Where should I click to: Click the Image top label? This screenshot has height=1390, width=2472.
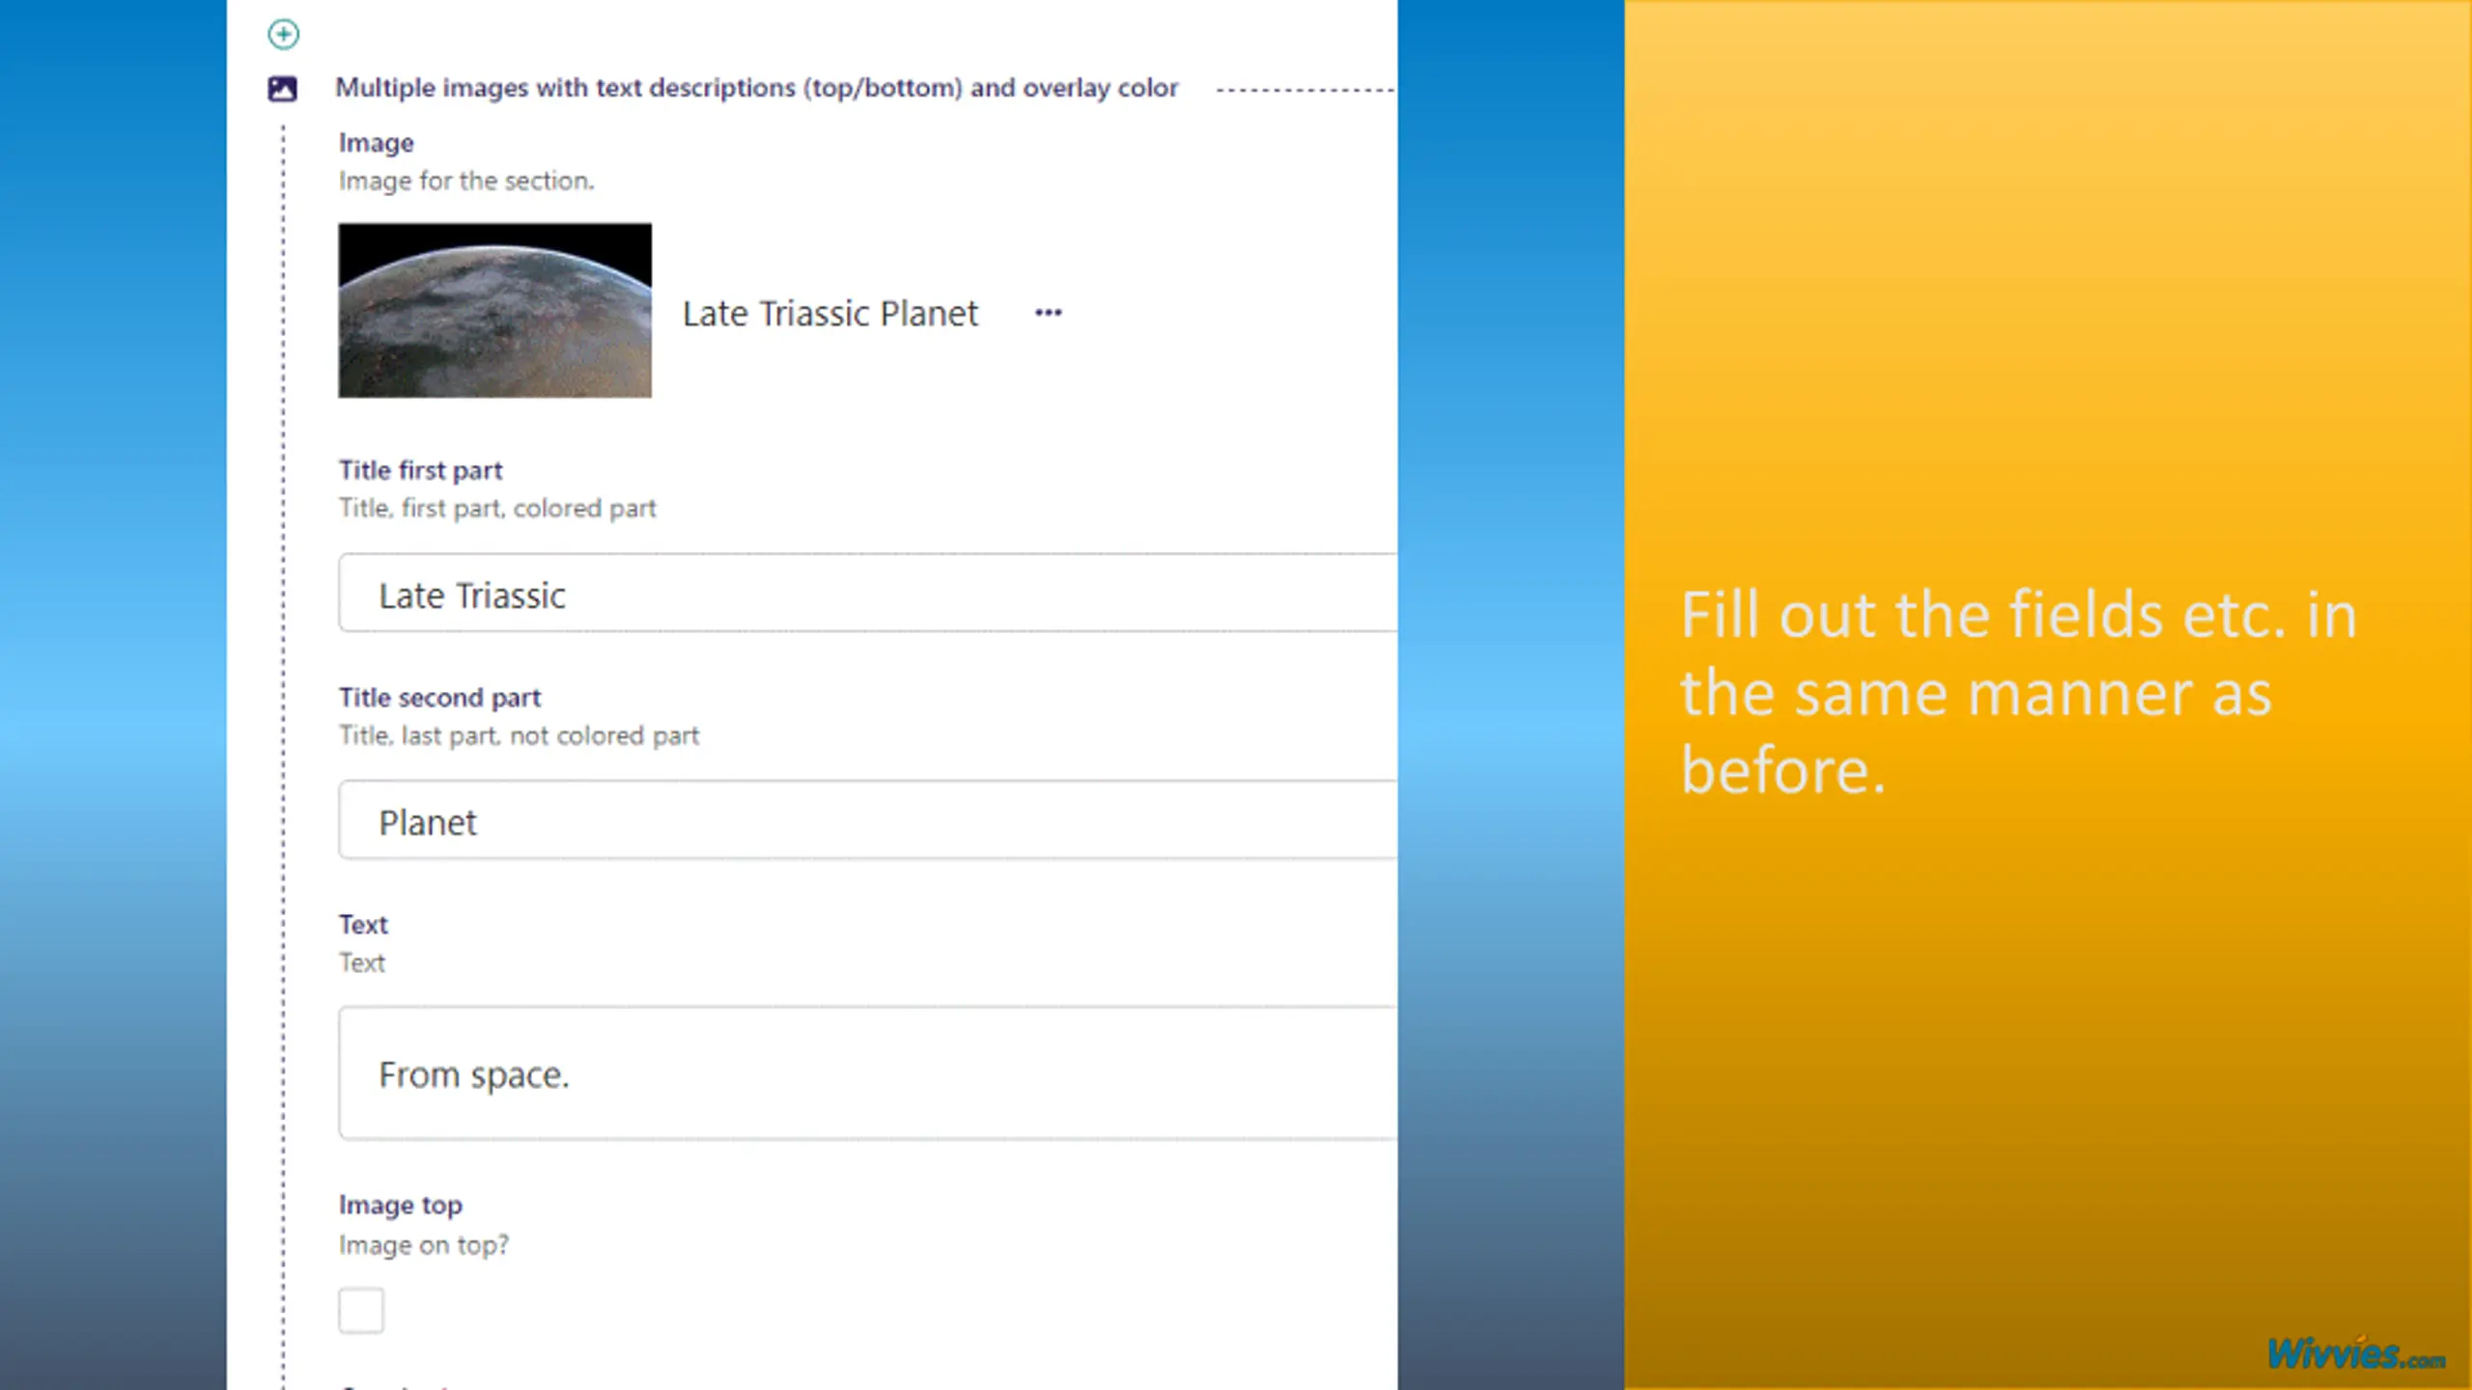coord(400,1205)
